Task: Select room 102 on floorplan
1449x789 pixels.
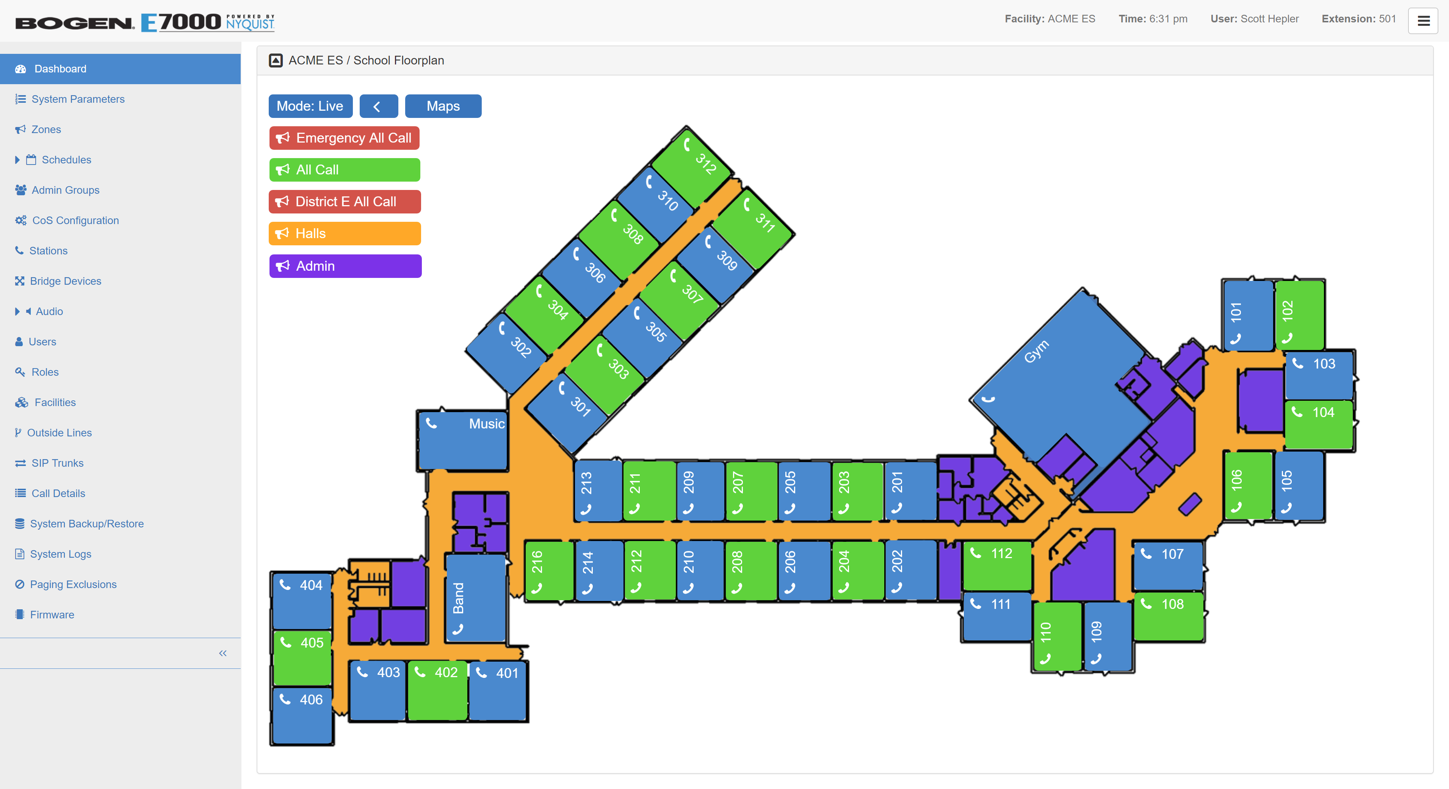Action: (x=1299, y=315)
